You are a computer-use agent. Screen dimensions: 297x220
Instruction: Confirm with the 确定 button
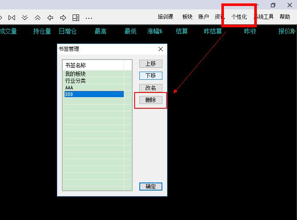point(150,186)
